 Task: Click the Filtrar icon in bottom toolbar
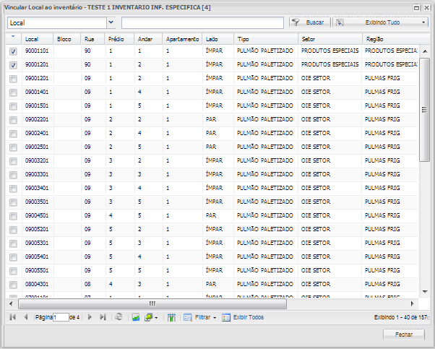(188, 317)
